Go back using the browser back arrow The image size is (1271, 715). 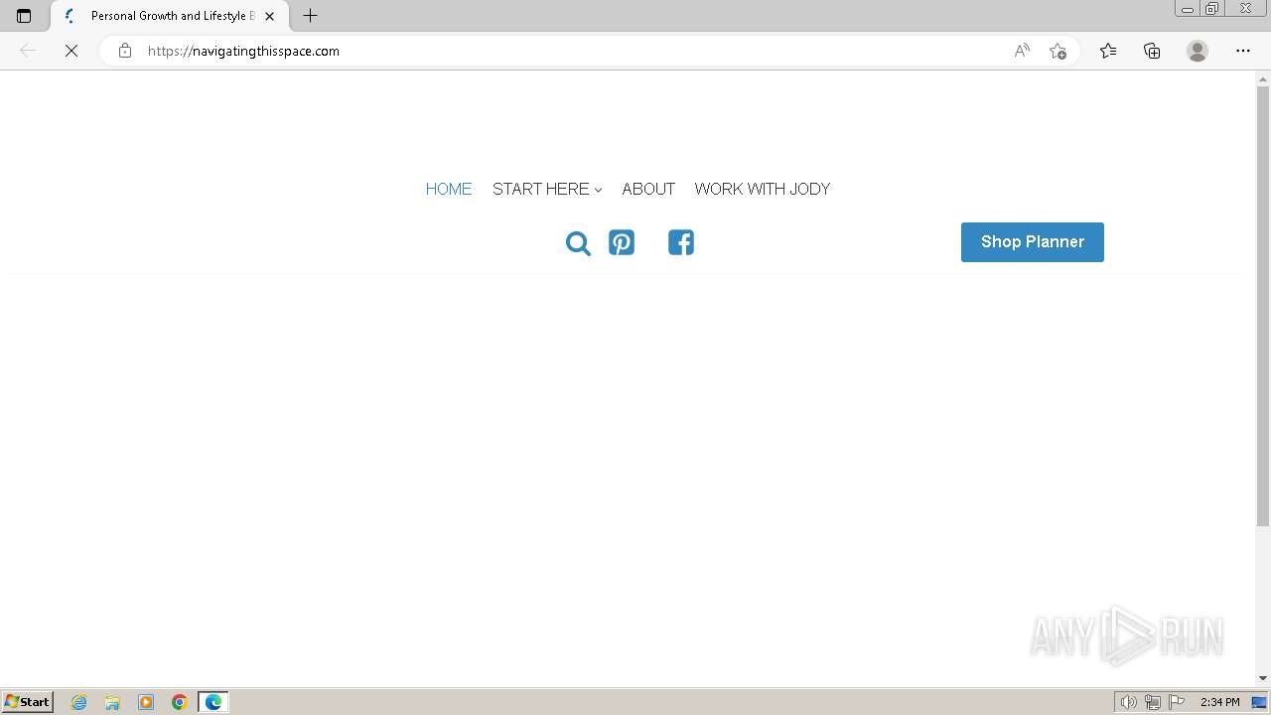28,51
